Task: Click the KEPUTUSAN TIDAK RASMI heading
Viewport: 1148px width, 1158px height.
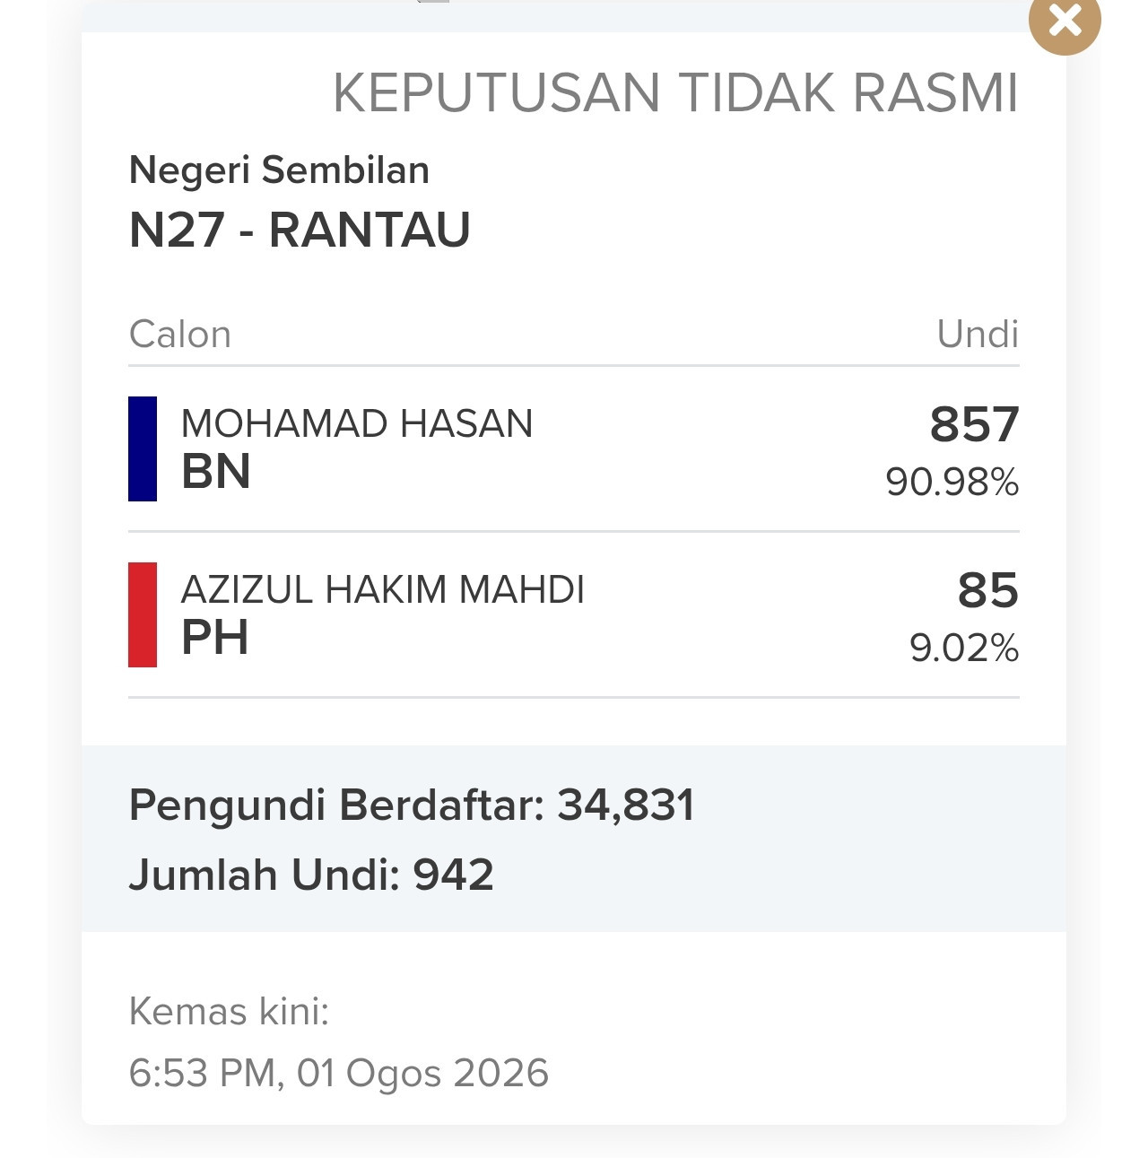Action: pyautogui.click(x=675, y=92)
